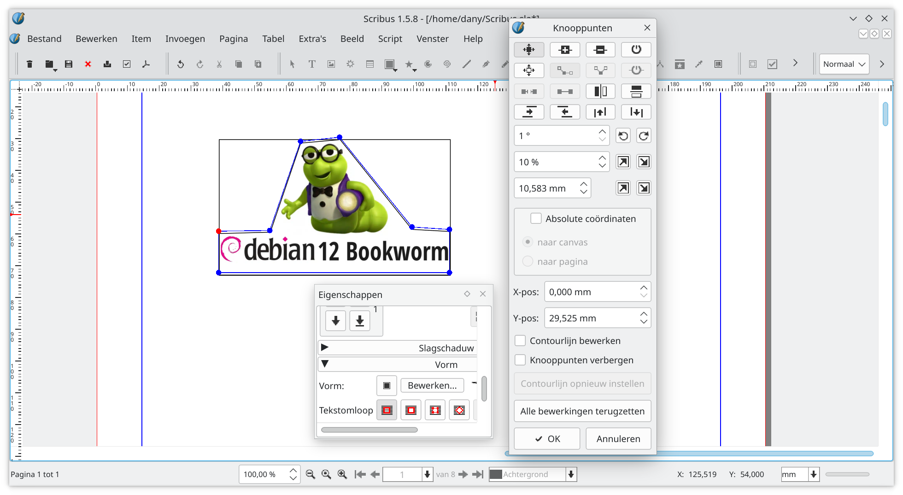Enable Knooppunten verbergen checkbox
This screenshot has width=903, height=495.
click(x=520, y=360)
